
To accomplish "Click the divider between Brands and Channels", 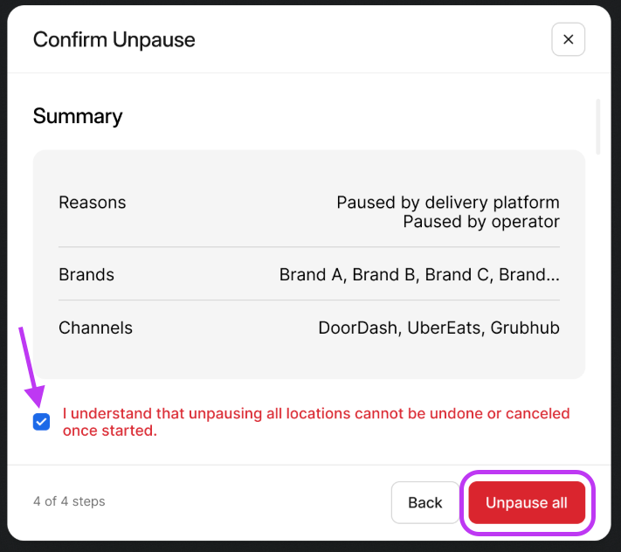I will 309,300.
